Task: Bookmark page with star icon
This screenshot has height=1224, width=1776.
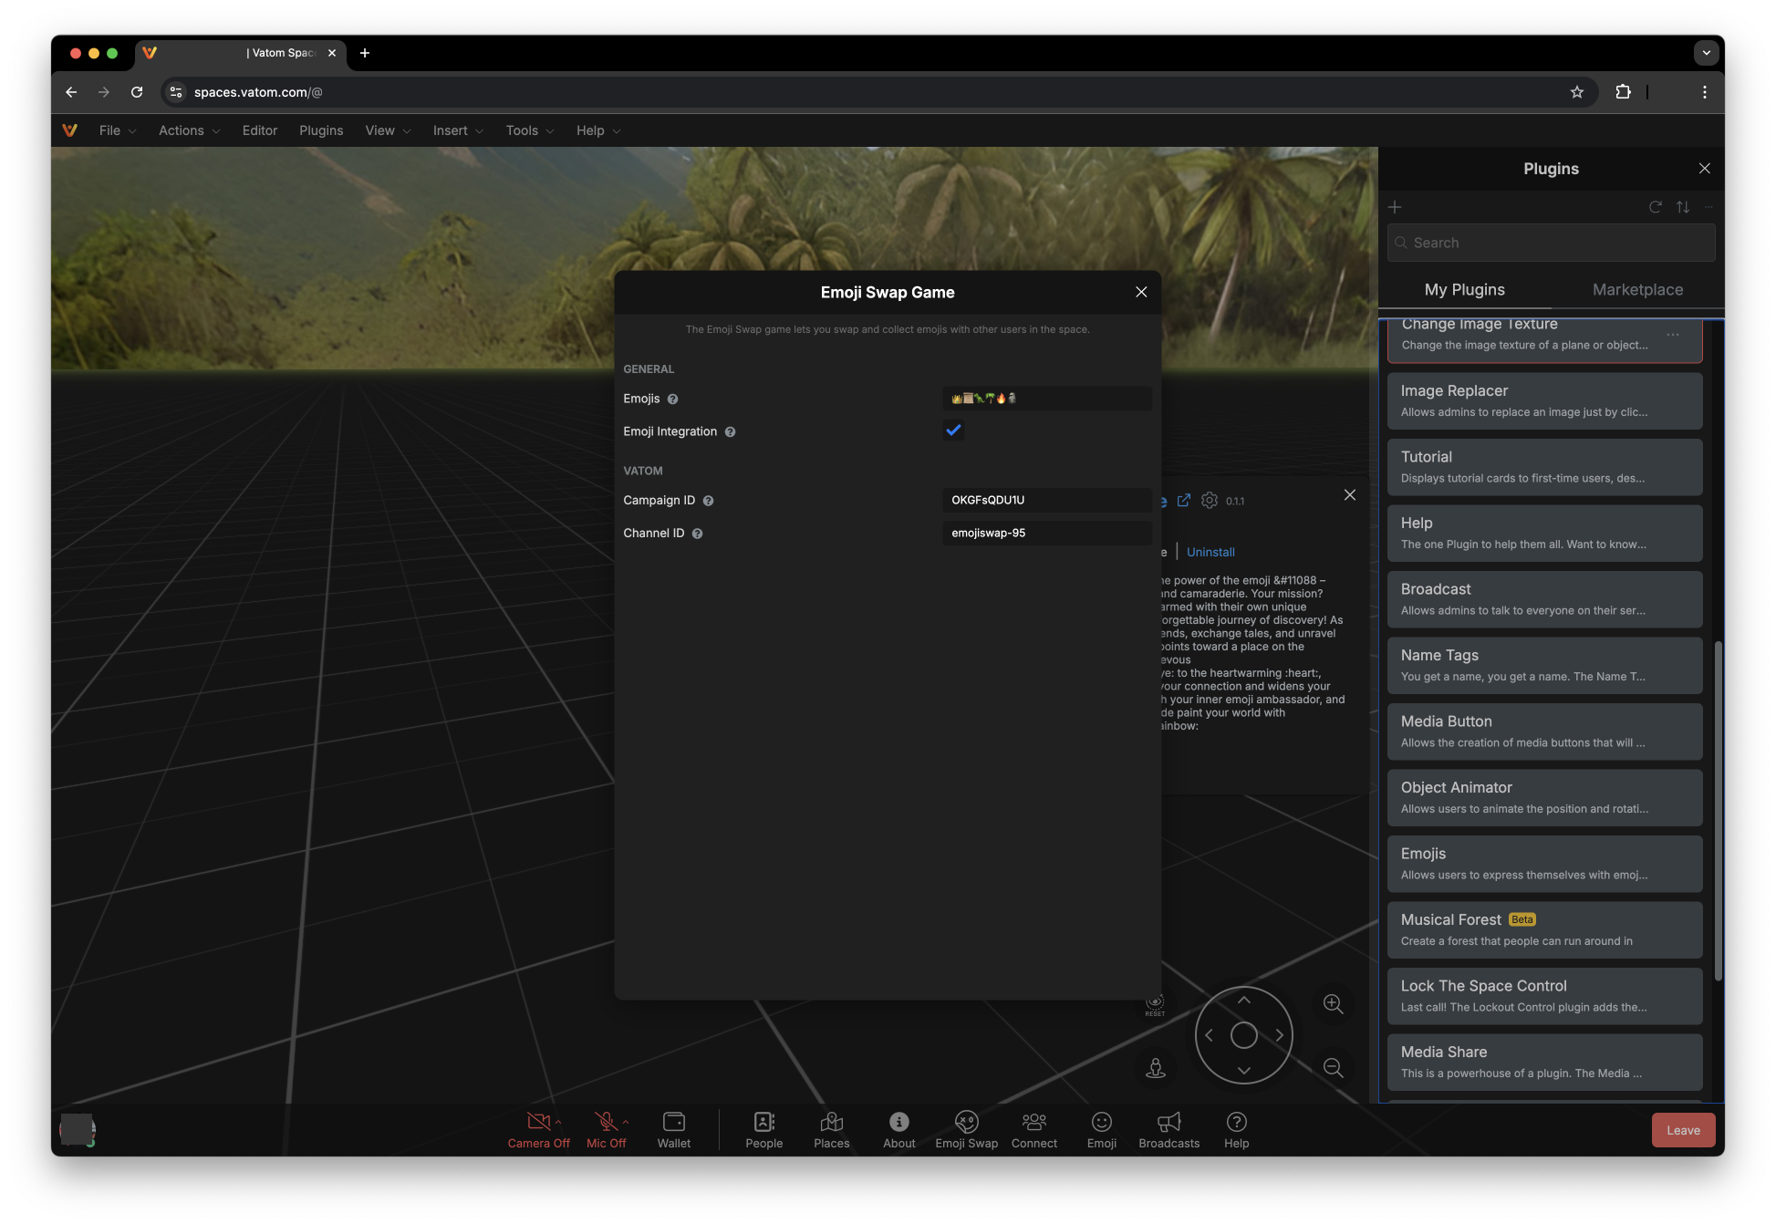Action: (x=1577, y=92)
